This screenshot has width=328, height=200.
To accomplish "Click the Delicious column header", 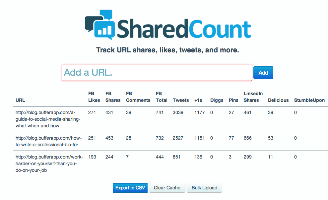I will (278, 100).
